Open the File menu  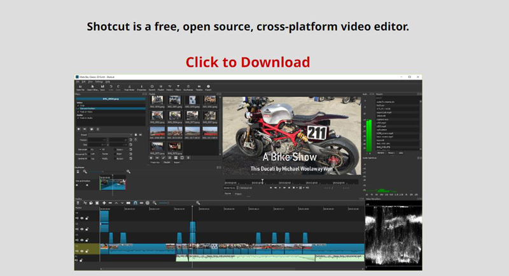click(x=78, y=82)
